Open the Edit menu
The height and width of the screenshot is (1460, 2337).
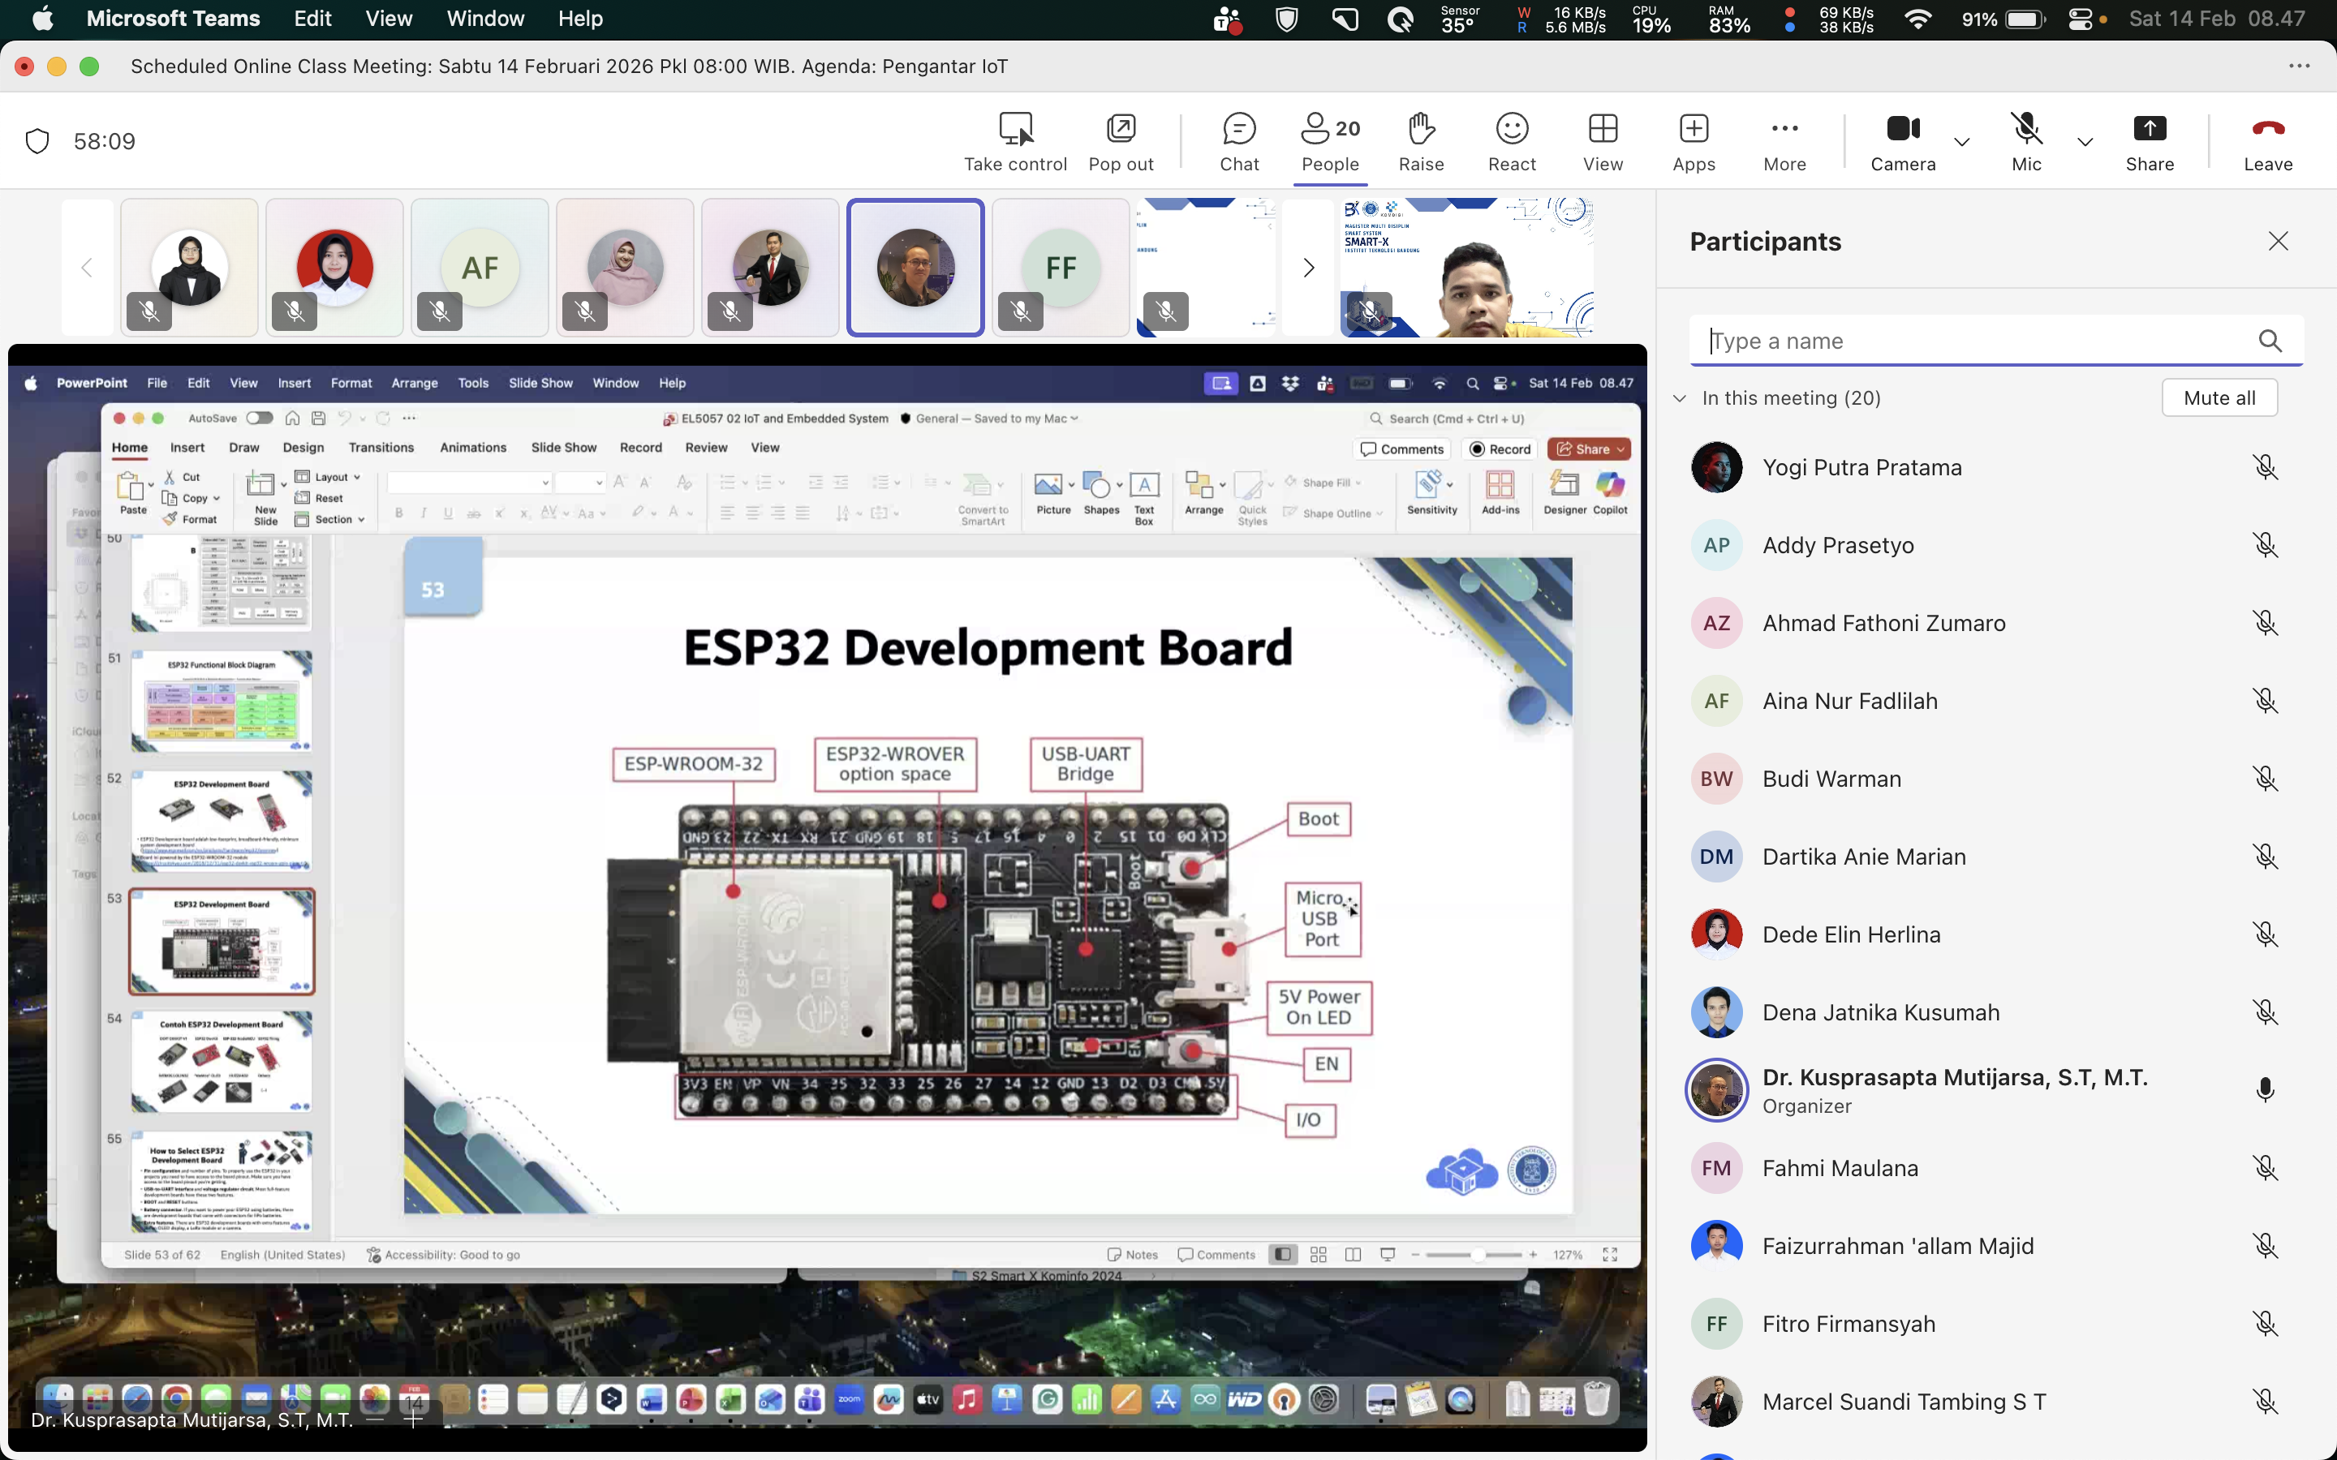(x=312, y=19)
